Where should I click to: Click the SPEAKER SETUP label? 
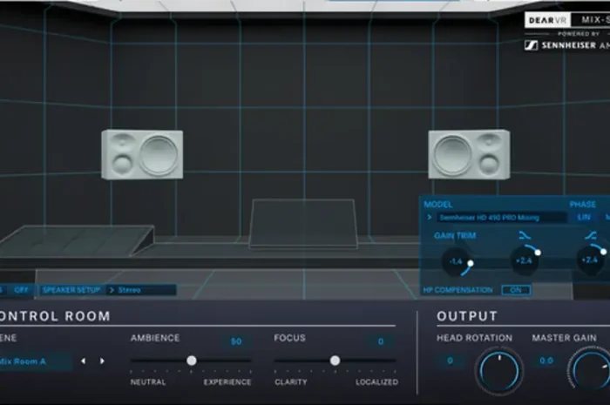coord(71,290)
